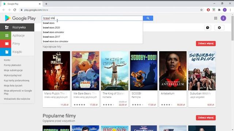Image resolution: width=234 pixels, height=131 pixels.
Task: Click the screenshot extension icon in the toolbar
Action: pyautogui.click(x=214, y=10)
